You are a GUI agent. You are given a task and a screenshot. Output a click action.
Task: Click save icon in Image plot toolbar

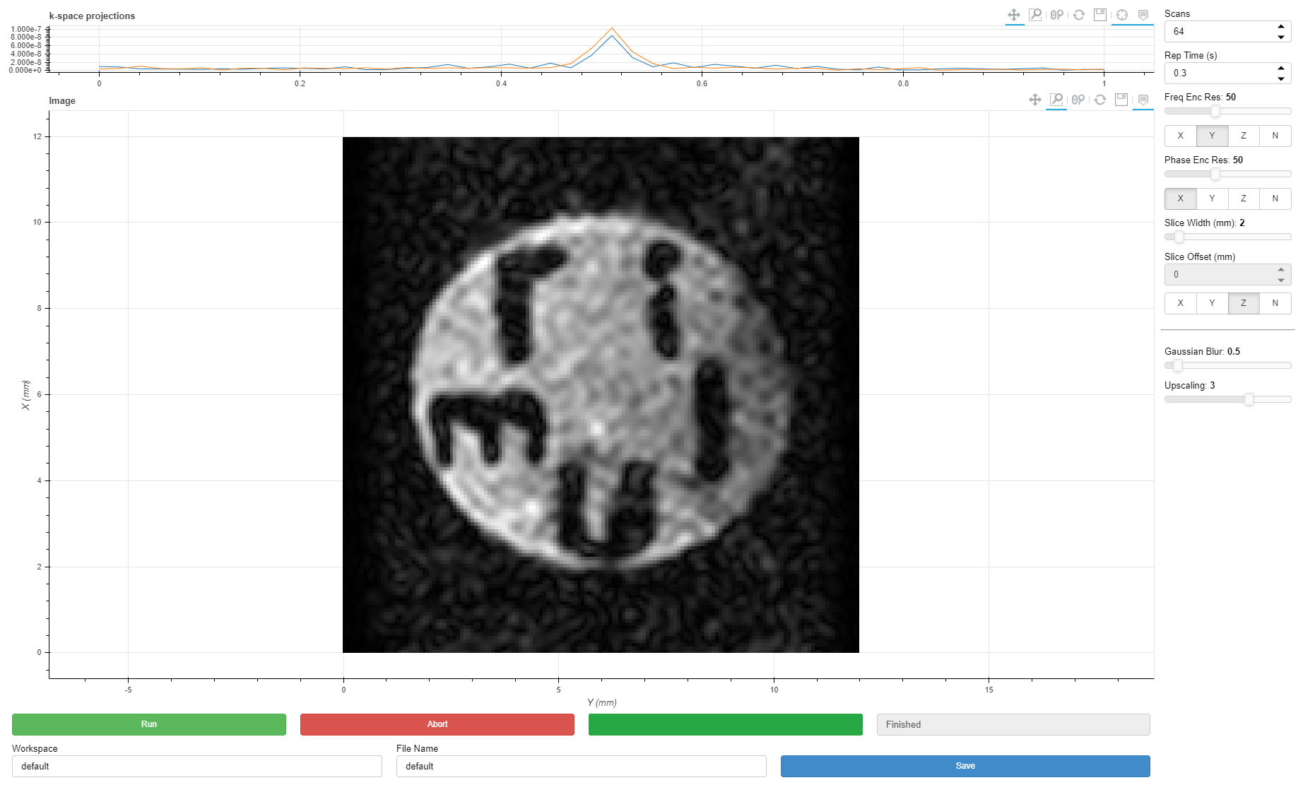click(x=1121, y=100)
